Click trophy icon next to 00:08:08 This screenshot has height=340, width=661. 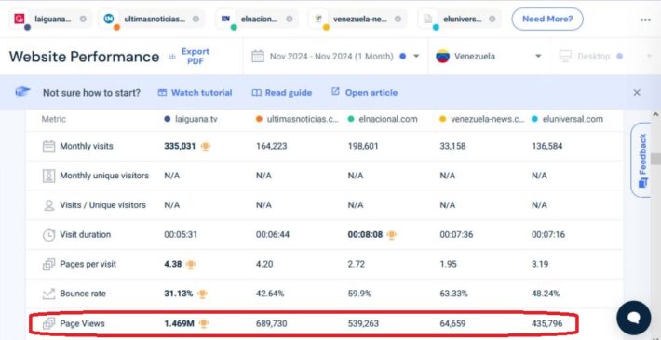pos(392,235)
